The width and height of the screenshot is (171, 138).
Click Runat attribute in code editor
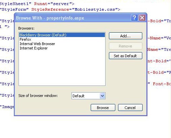(41, 4)
